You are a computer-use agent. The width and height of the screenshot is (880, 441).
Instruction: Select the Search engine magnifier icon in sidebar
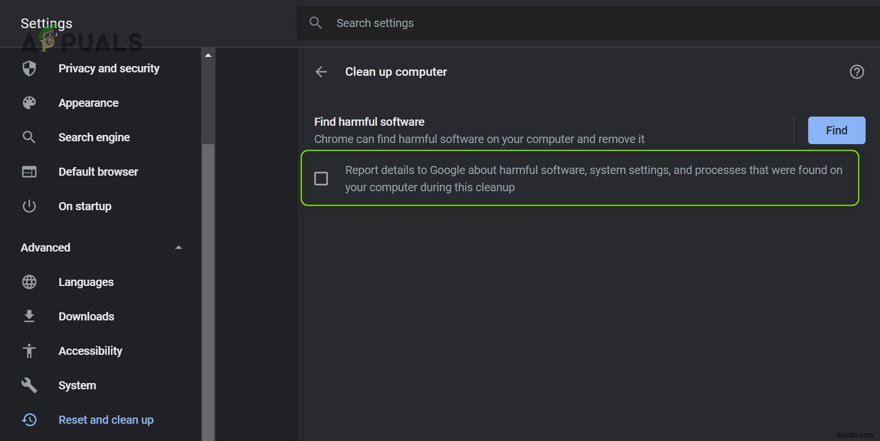pos(29,137)
